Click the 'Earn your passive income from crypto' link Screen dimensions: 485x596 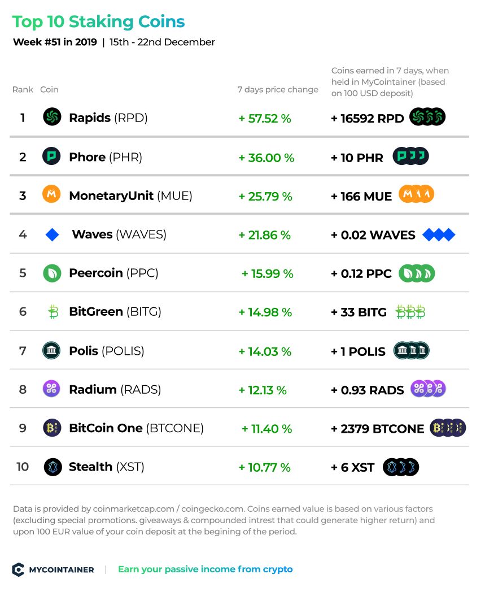pos(206,569)
